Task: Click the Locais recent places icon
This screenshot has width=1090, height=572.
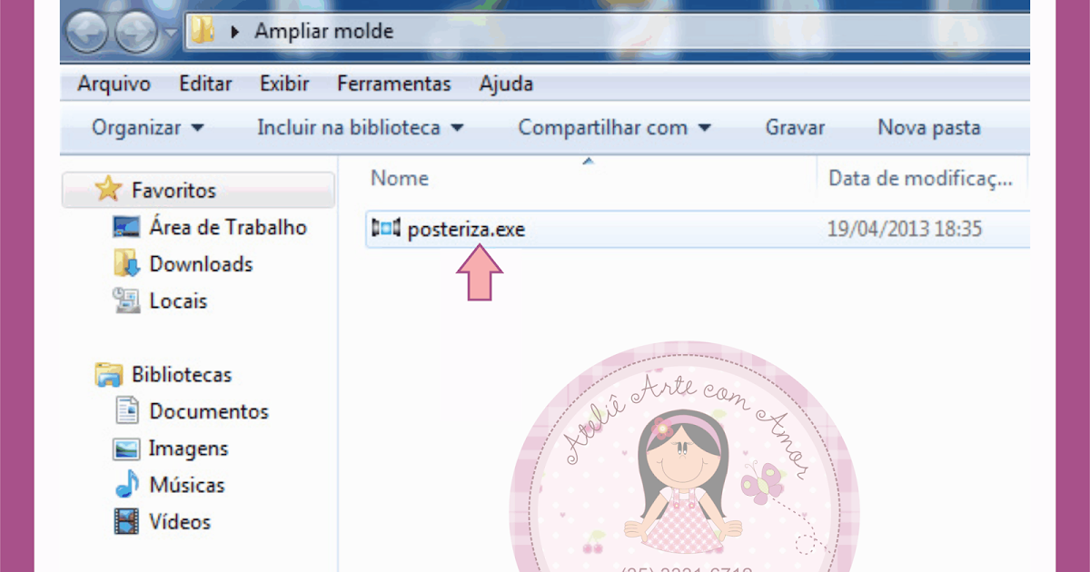Action: coord(126,301)
